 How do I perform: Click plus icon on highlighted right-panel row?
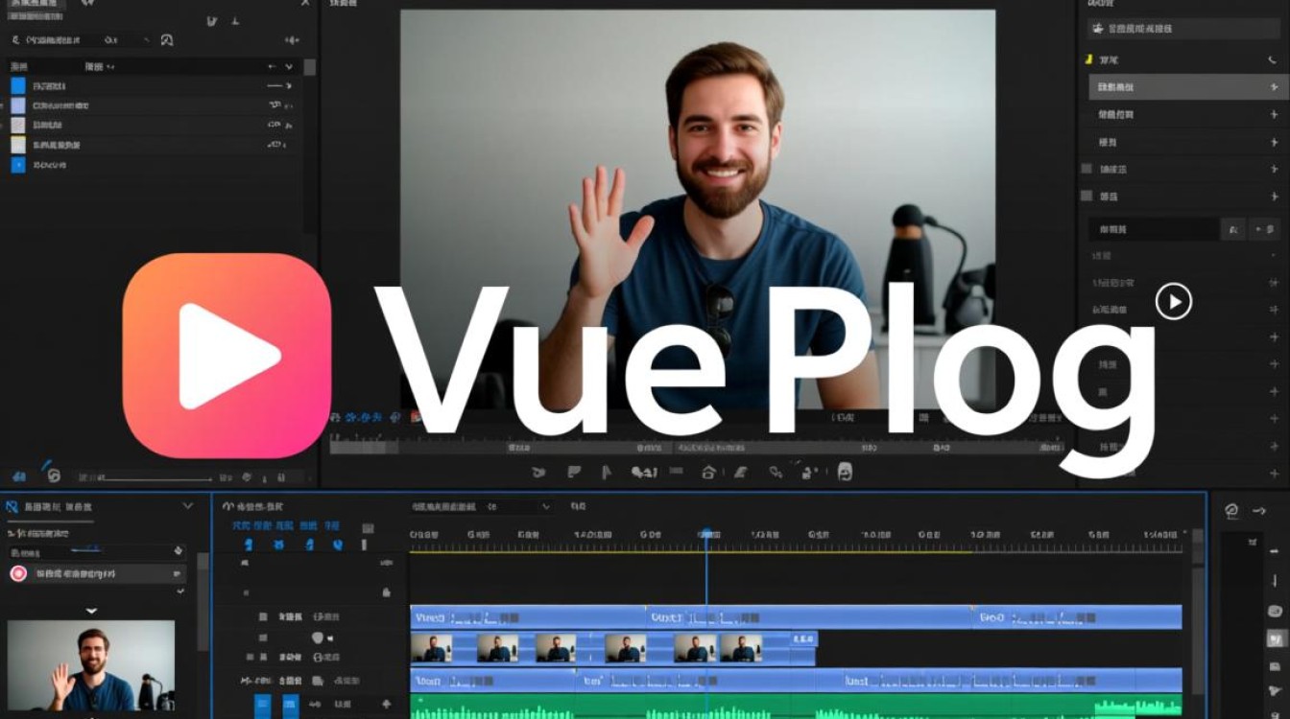[x=1274, y=86]
